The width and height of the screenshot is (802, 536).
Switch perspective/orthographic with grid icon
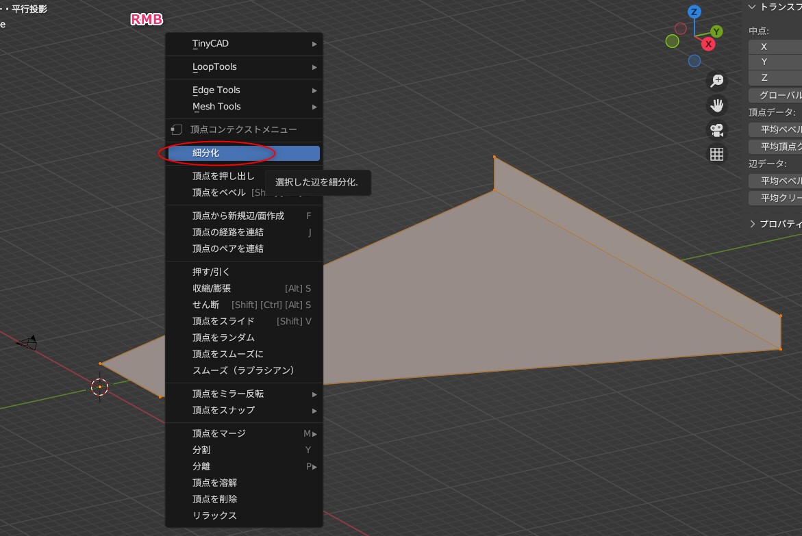[717, 155]
